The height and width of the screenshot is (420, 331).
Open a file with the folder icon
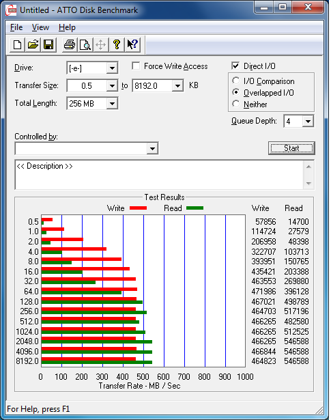tap(33, 44)
